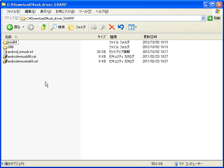Screen dimensions: 224x168
Task: Sort by the 更新日時 column header
Action: pos(158,37)
